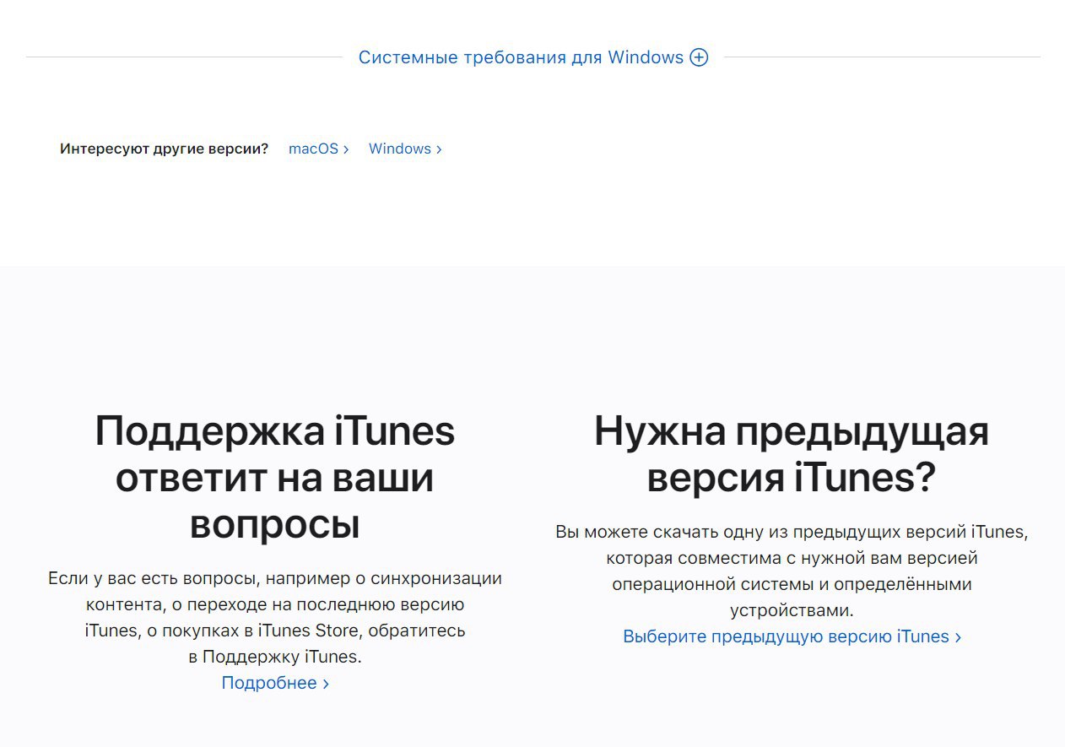Image resolution: width=1065 pixels, height=747 pixels.
Task: Click the paragraph starting 'Если у вас есть вопросы'
Action: [x=275, y=617]
